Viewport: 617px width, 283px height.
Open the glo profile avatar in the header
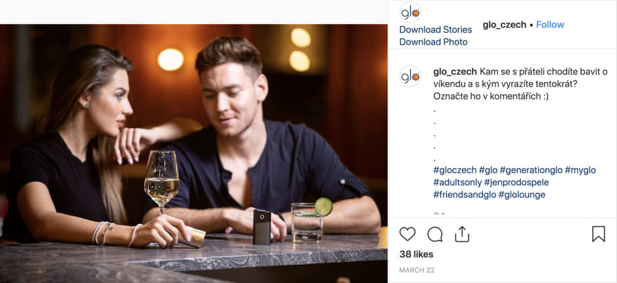pos(410,13)
